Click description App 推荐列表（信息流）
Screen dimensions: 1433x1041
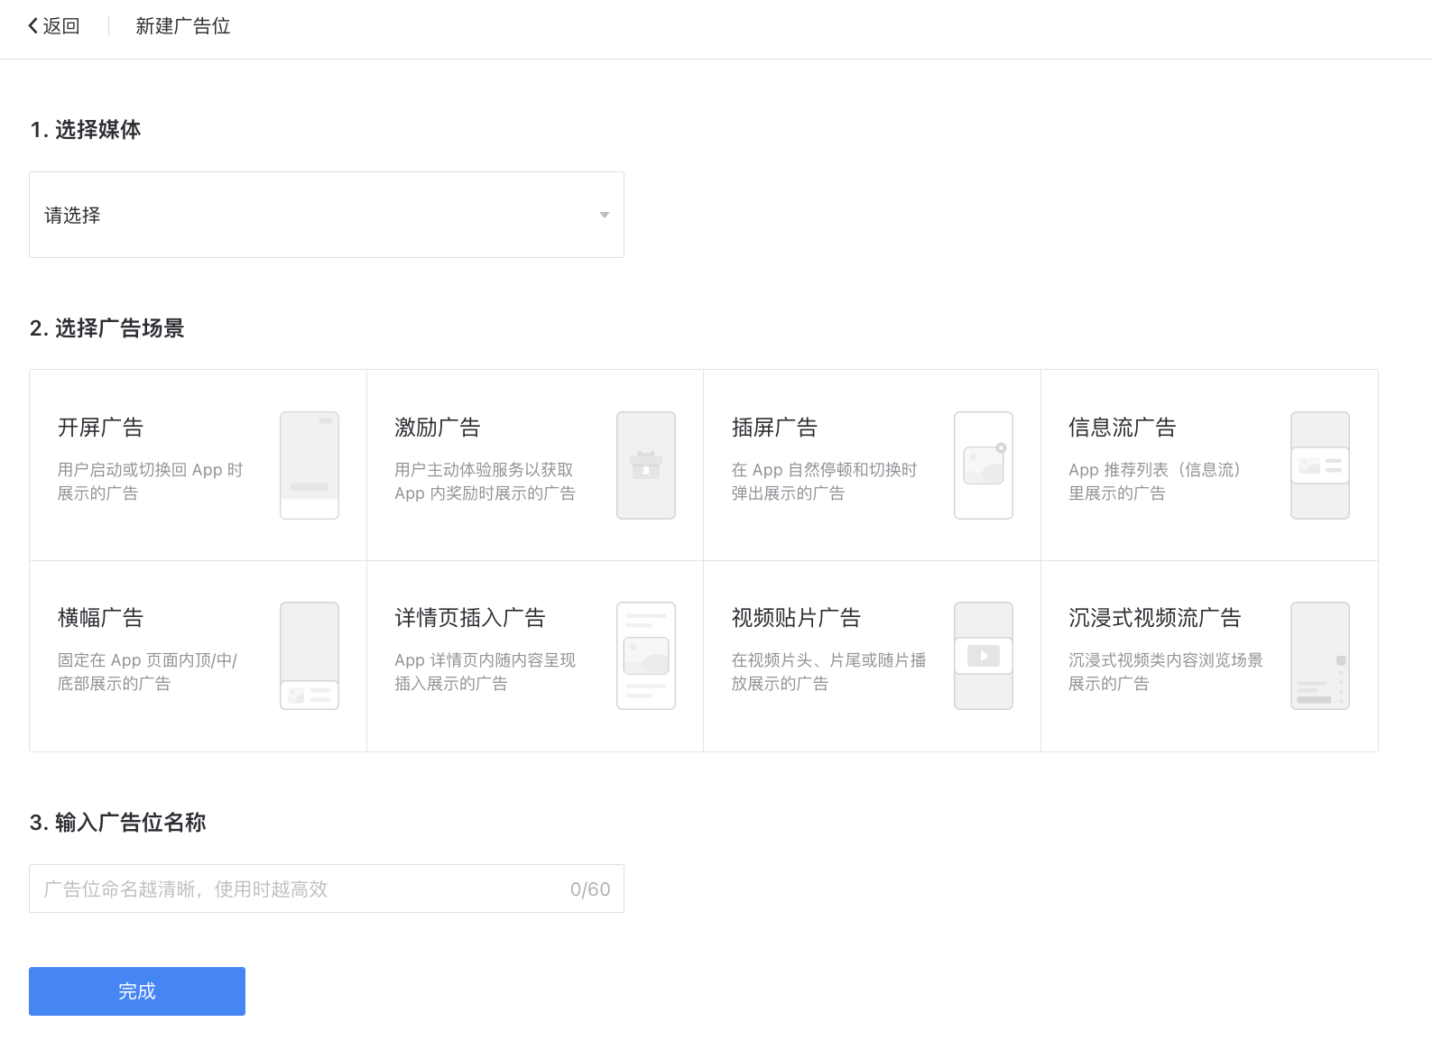pyautogui.click(x=1156, y=470)
